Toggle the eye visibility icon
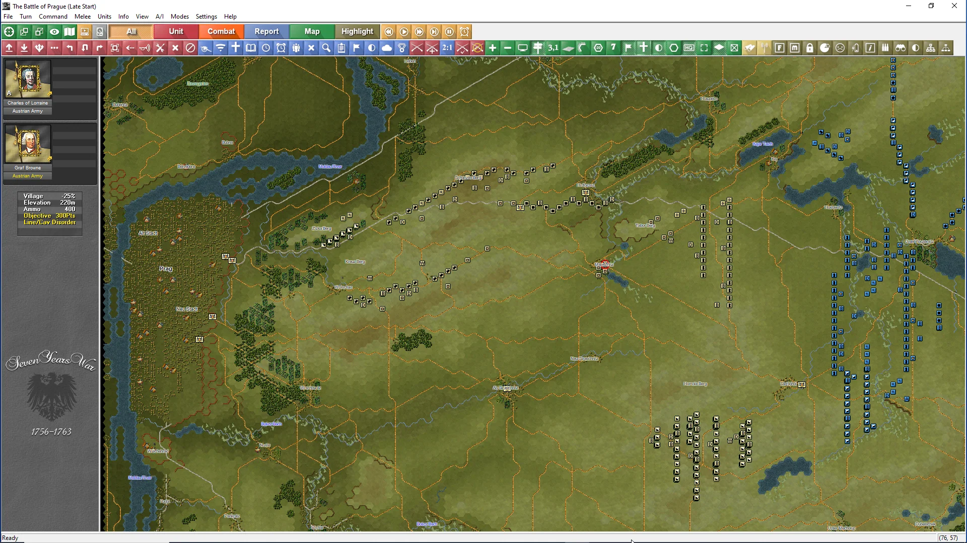This screenshot has width=967, height=543. click(54, 32)
